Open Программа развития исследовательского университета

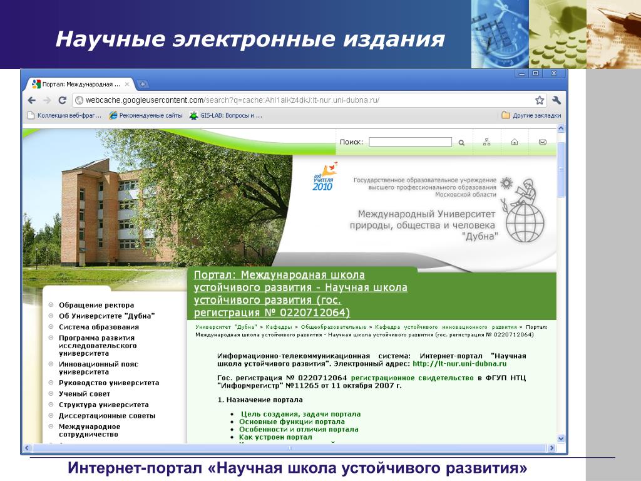coord(98,346)
